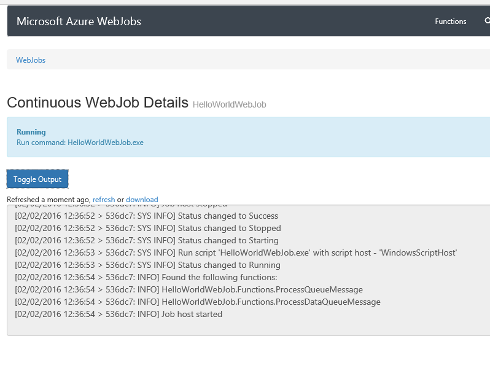Click the WebJobs breadcrumb link
490x368 pixels.
(31, 60)
